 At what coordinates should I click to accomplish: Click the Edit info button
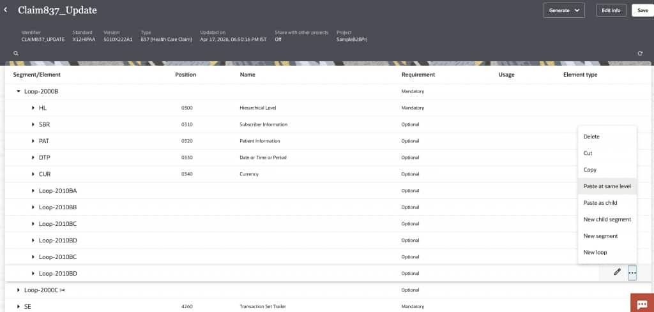click(611, 10)
